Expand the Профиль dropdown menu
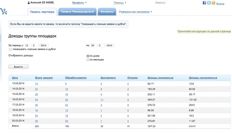This screenshot has height=134, width=232. pos(79,3)
